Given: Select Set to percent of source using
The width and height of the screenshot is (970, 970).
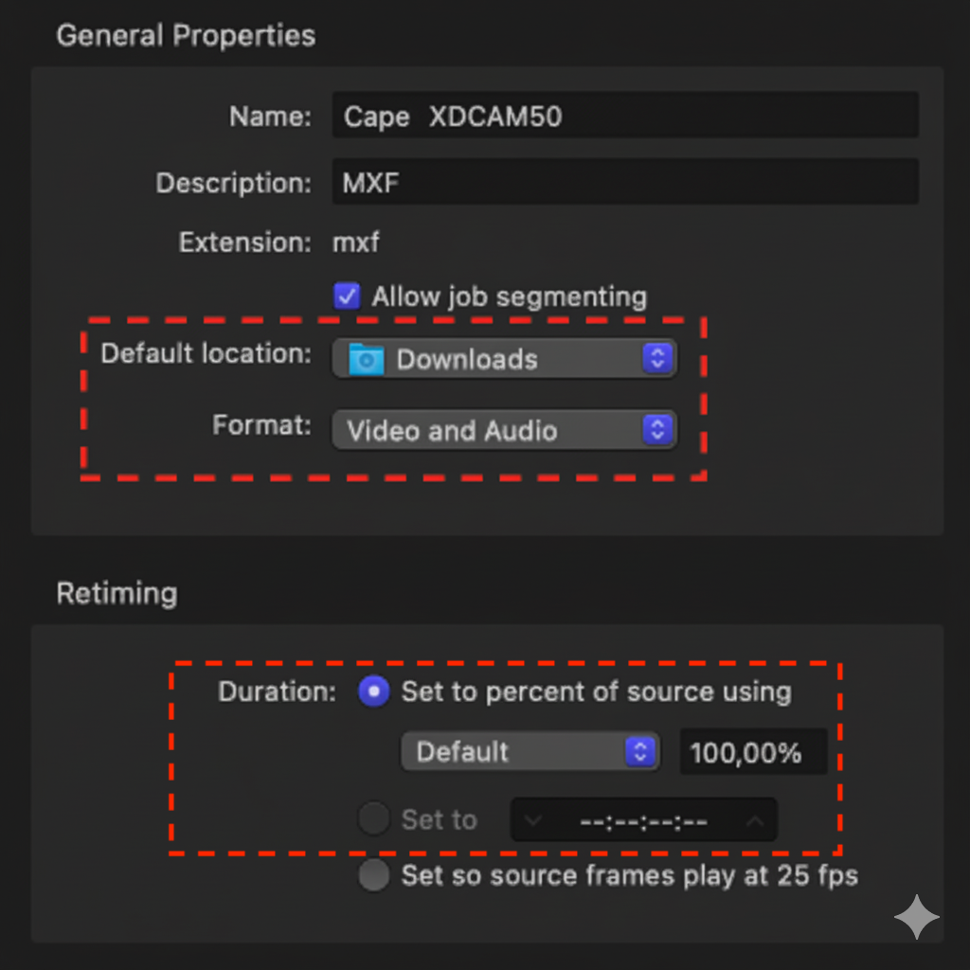Looking at the screenshot, I should point(374,692).
